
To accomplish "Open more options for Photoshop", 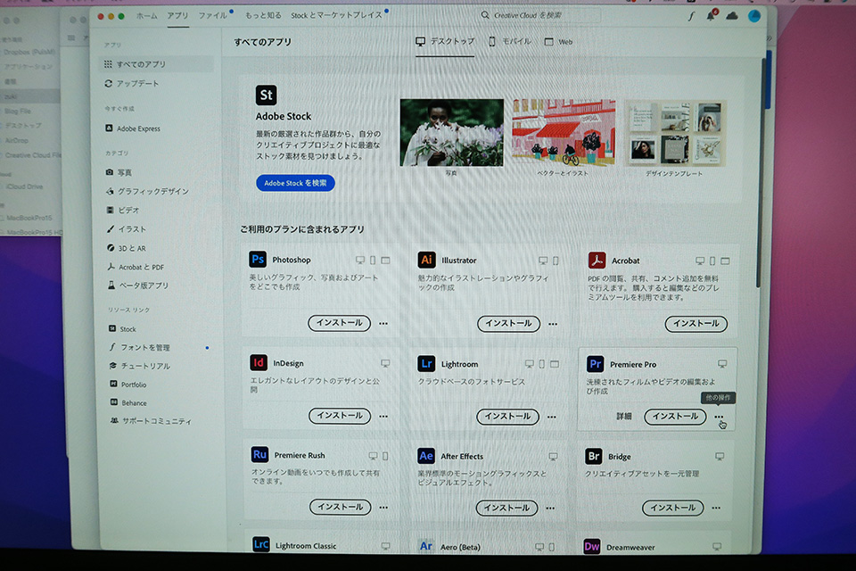I will point(383,324).
